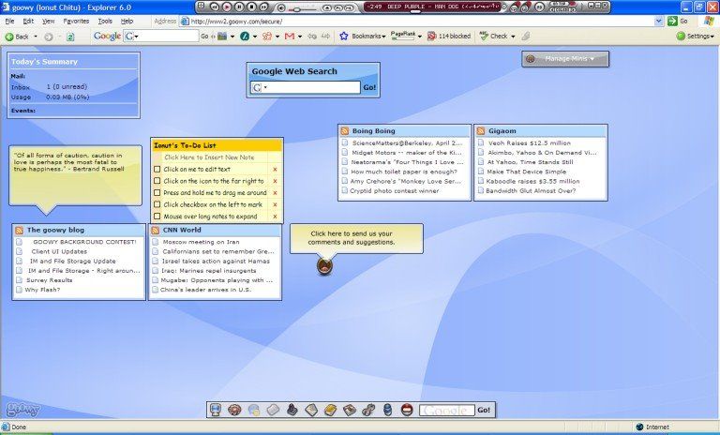Viewport: 720px width, 435px height.
Task: Check 'Mouse over long notes to expand' box
Action: click(157, 217)
